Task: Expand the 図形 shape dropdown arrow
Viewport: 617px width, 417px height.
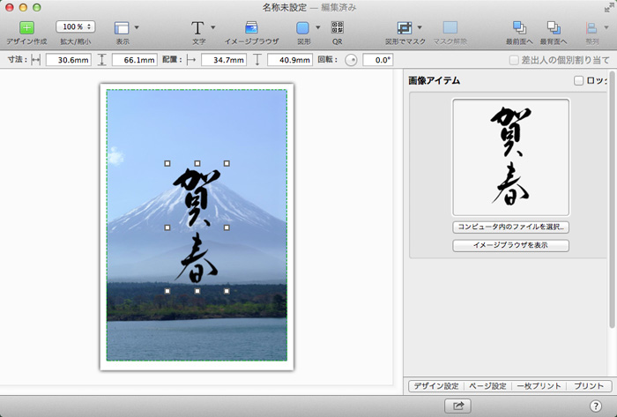Action: click(317, 27)
